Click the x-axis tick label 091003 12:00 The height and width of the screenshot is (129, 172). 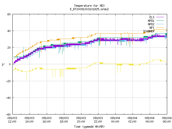12,120
